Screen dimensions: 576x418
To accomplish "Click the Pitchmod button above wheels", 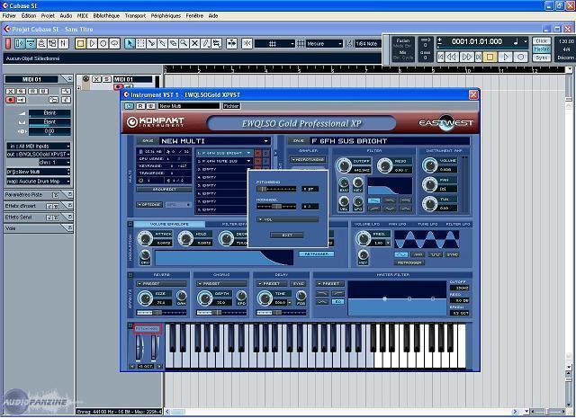I will [x=148, y=329].
